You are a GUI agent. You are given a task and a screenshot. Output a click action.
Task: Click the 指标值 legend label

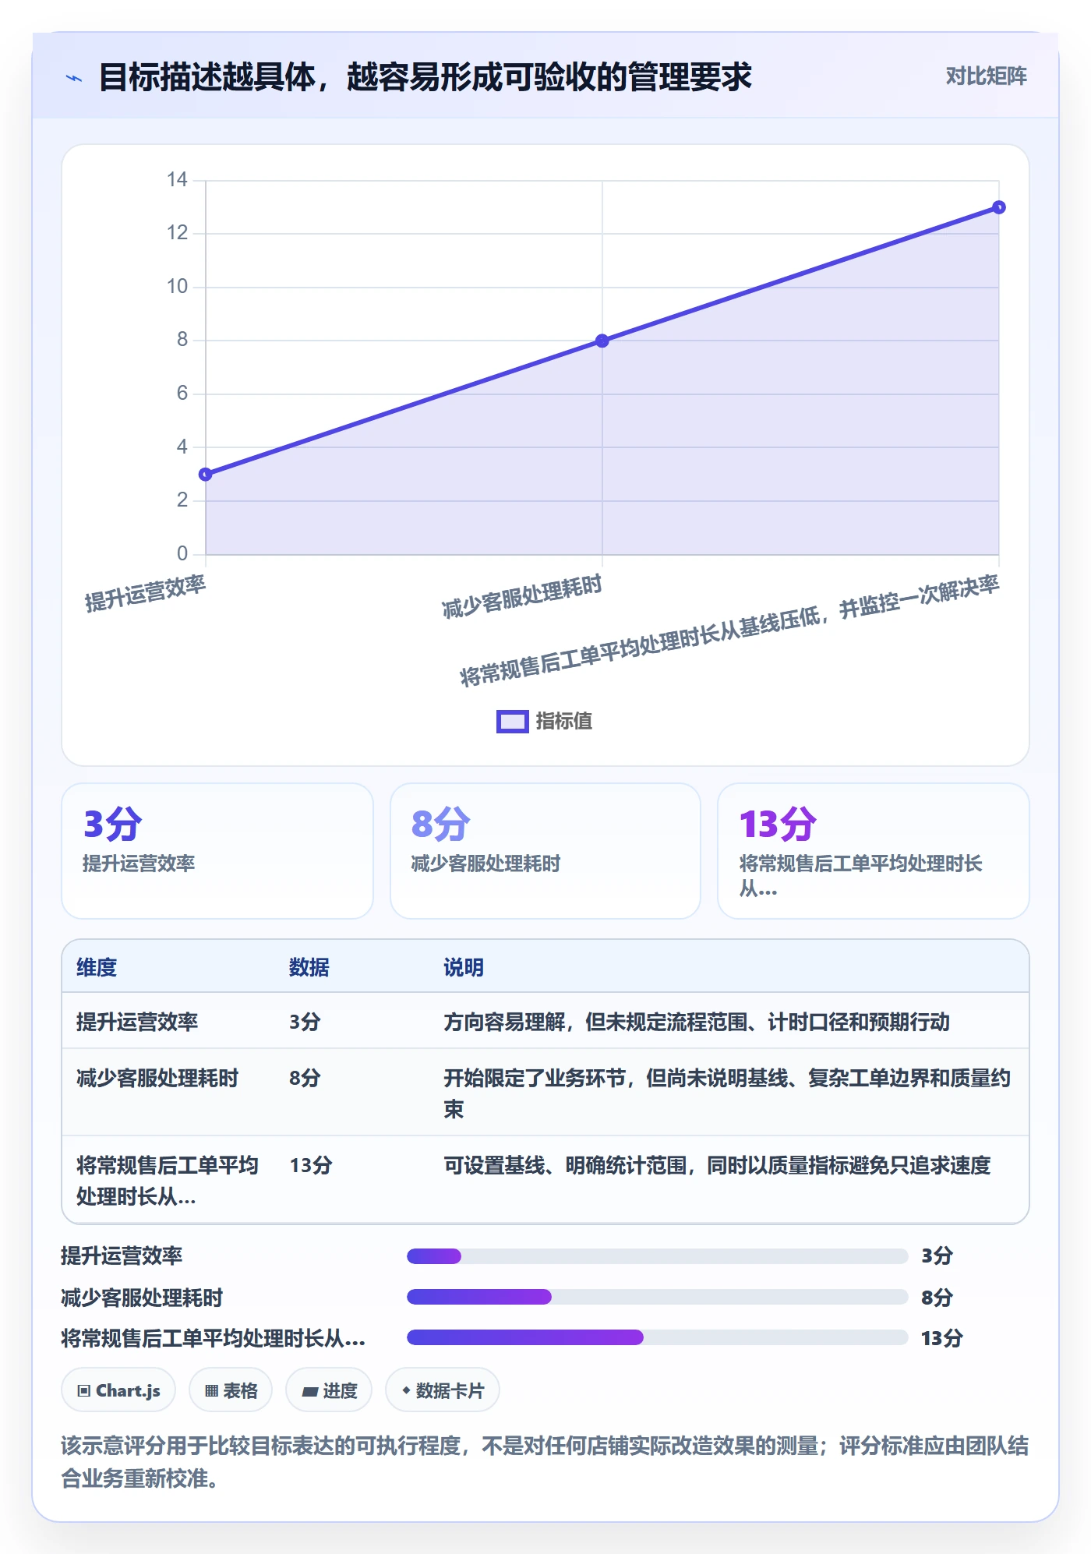pos(563,722)
